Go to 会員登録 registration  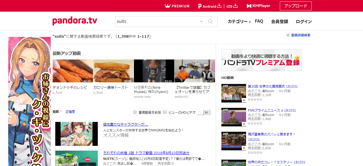pos(280,22)
